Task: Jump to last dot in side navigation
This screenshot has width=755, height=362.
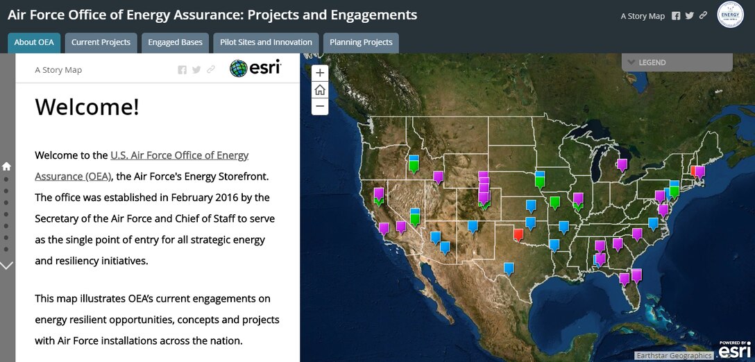Action: 6,249
